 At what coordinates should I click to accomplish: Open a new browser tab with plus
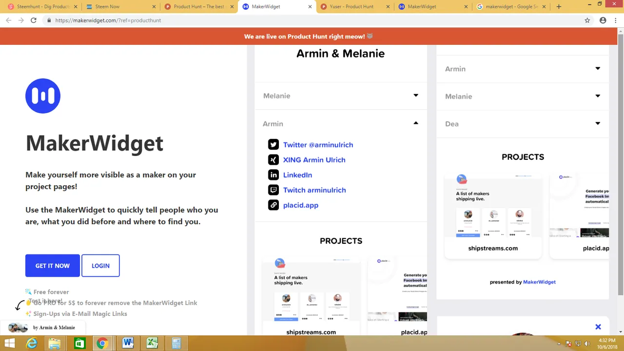pyautogui.click(x=559, y=7)
